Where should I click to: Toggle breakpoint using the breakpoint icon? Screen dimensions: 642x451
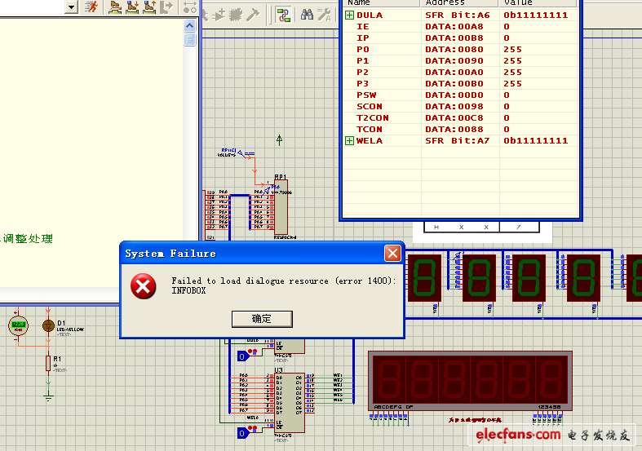[x=189, y=7]
